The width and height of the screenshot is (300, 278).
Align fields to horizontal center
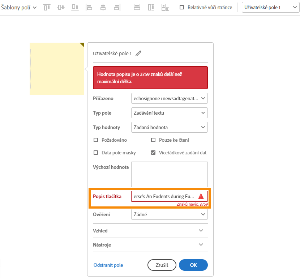103,8
